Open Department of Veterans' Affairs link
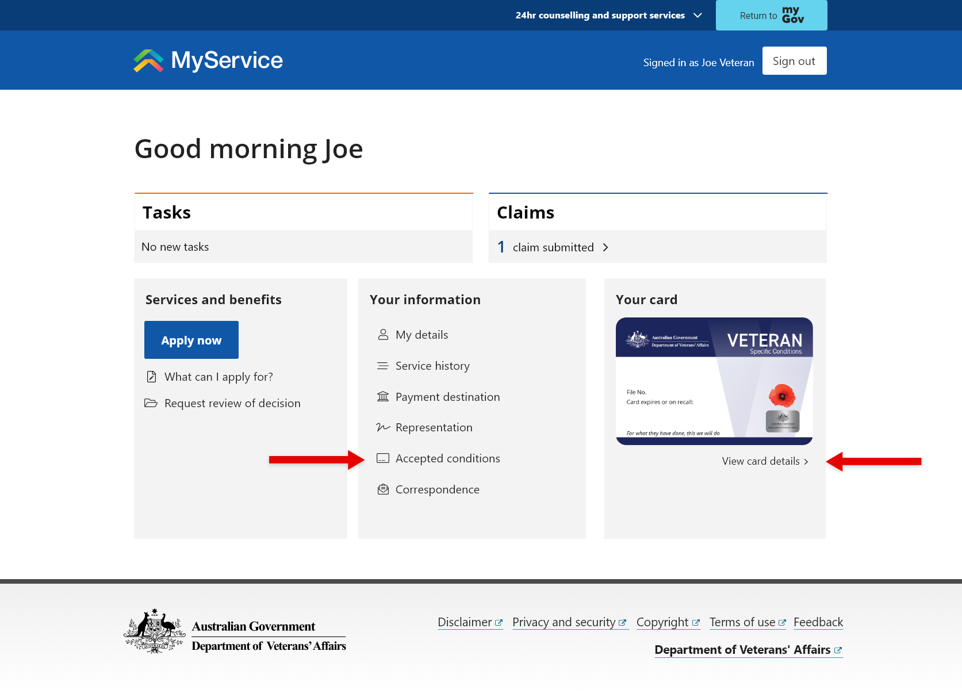The height and width of the screenshot is (697, 962). click(x=748, y=650)
